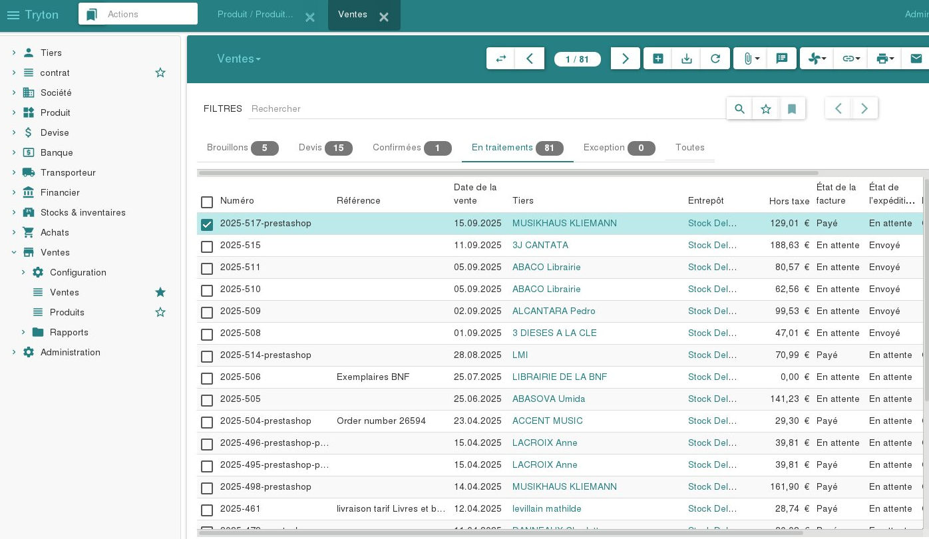Check the row checkbox for 2025-515

pos(207,247)
